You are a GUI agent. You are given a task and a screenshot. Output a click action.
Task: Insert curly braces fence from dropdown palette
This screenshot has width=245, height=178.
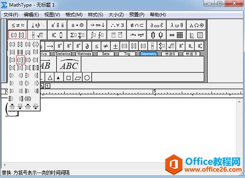[x=28, y=44]
